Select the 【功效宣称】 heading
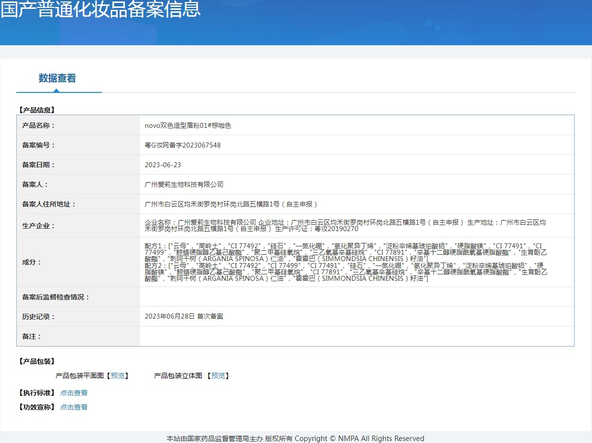Image resolution: width=592 pixels, height=443 pixels. (37, 407)
